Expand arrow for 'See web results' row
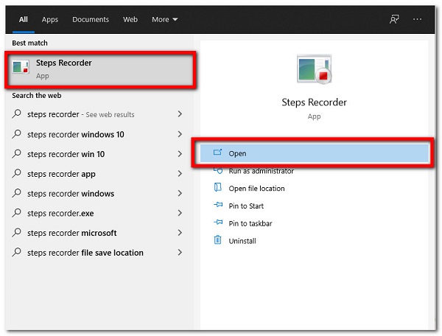This screenshot has width=442, height=336. click(180, 114)
